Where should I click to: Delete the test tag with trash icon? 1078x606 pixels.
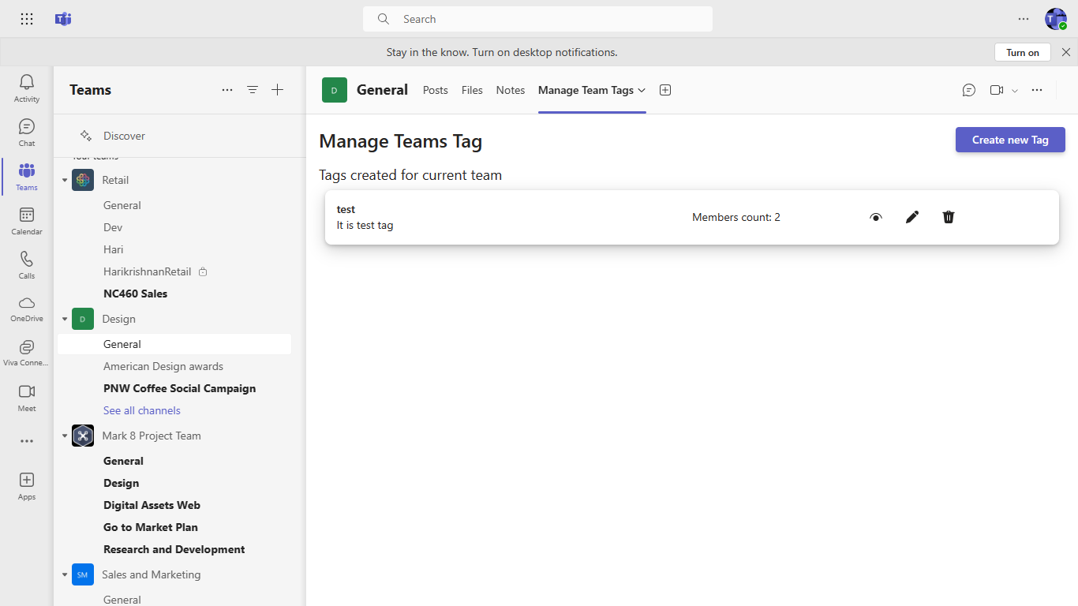(x=949, y=217)
